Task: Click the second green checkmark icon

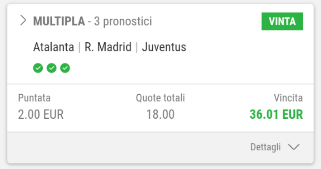Action: (x=52, y=68)
